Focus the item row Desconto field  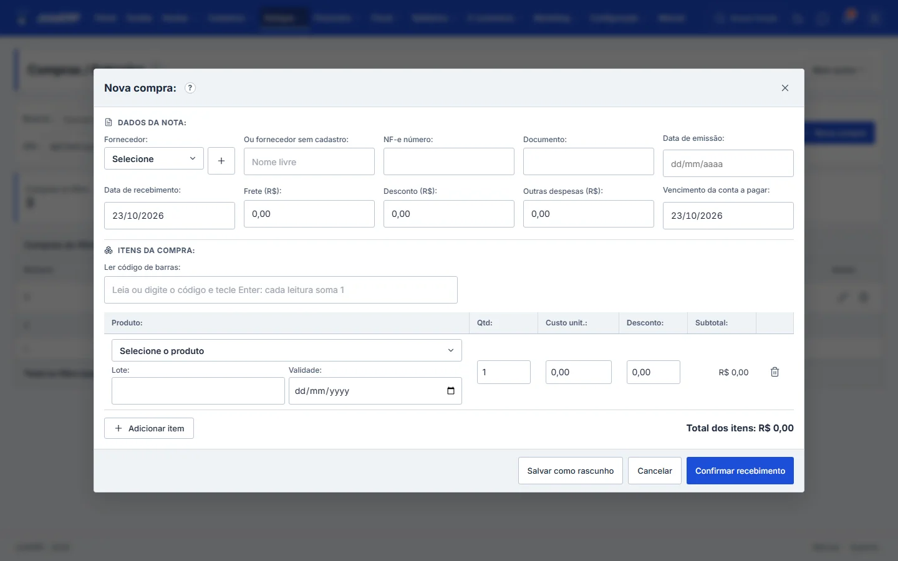[654, 372]
